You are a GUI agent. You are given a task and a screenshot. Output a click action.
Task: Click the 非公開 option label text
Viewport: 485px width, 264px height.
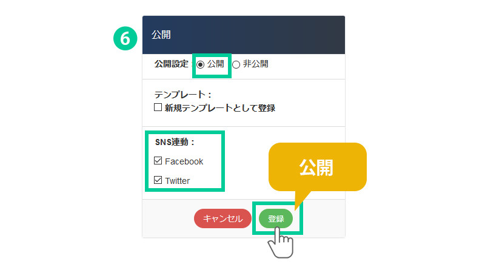pyautogui.click(x=255, y=64)
